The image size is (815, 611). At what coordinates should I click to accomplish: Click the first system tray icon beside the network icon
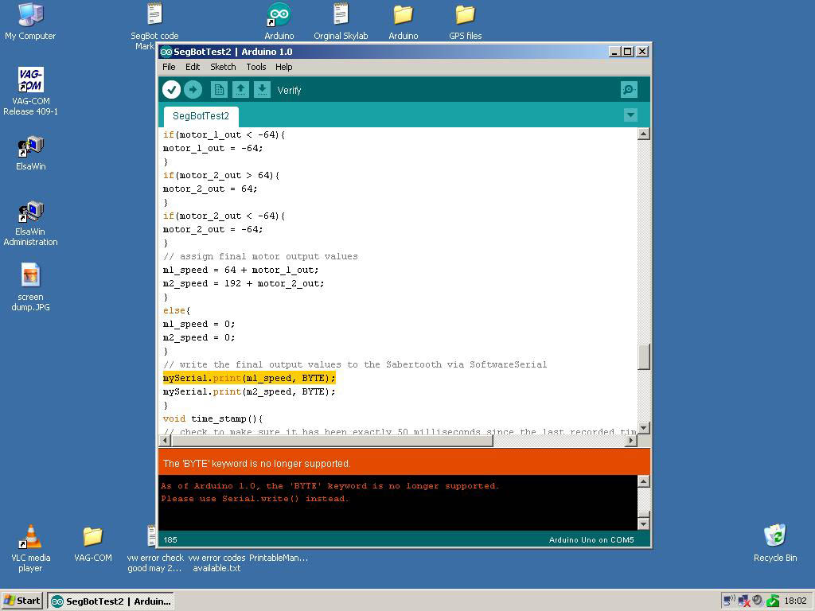pos(729,601)
